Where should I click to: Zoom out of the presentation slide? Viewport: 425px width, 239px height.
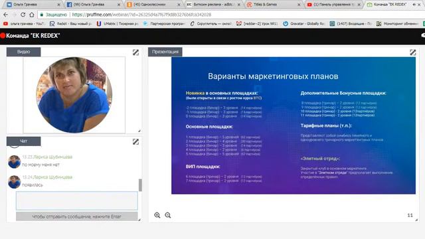168,215
